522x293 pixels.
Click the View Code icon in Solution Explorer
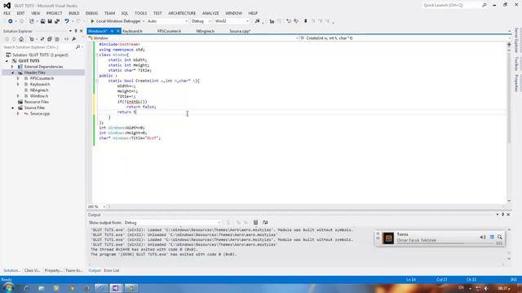[x=66, y=39]
